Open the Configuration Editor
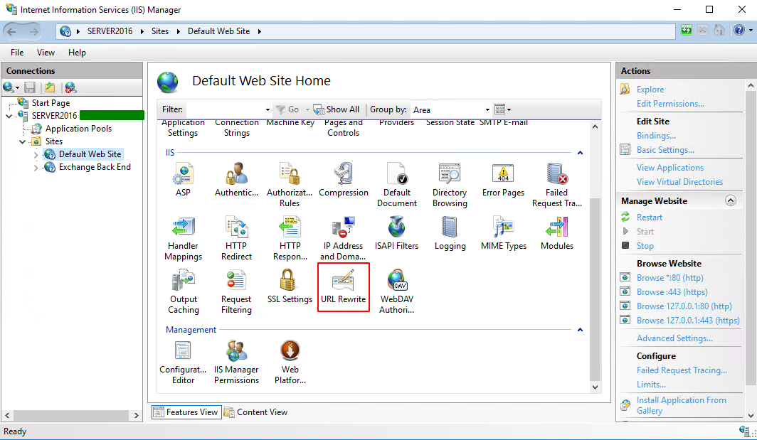Viewport: 757px width, 440px height. [183, 362]
